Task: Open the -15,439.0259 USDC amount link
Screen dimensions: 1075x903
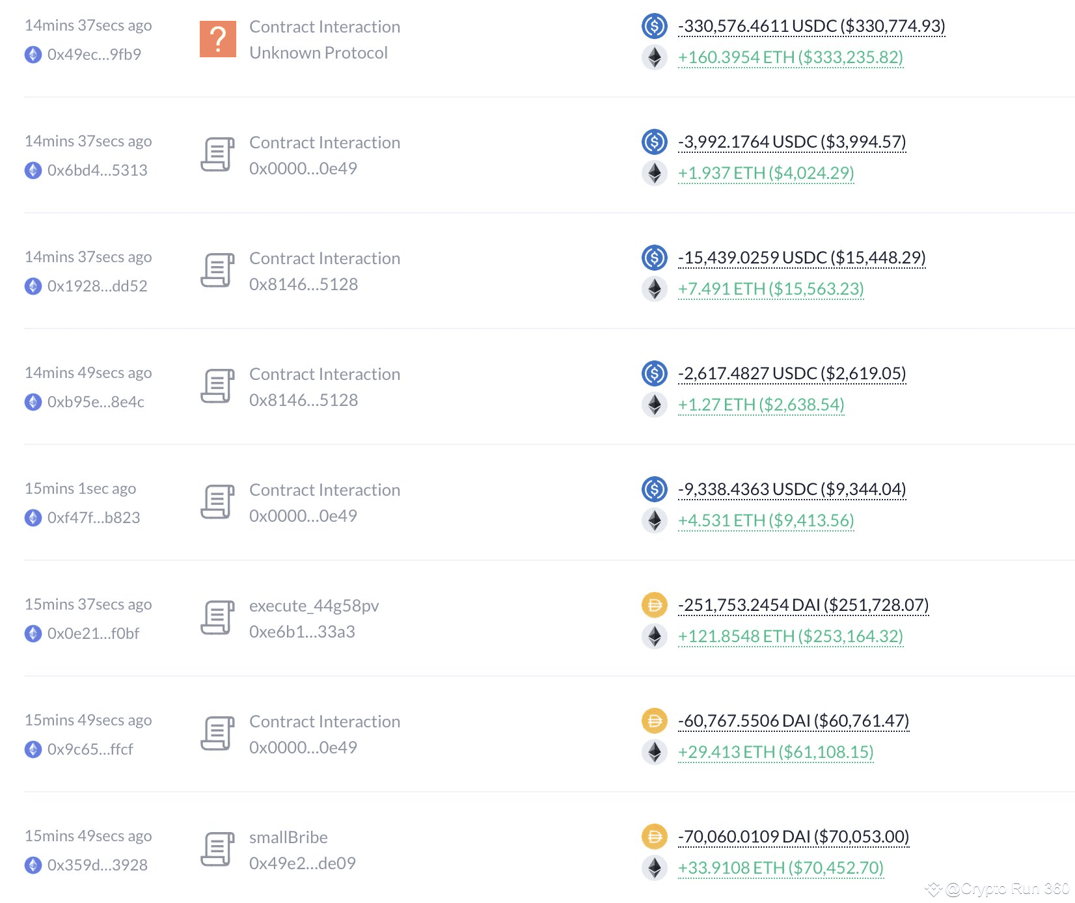Action: [801, 258]
